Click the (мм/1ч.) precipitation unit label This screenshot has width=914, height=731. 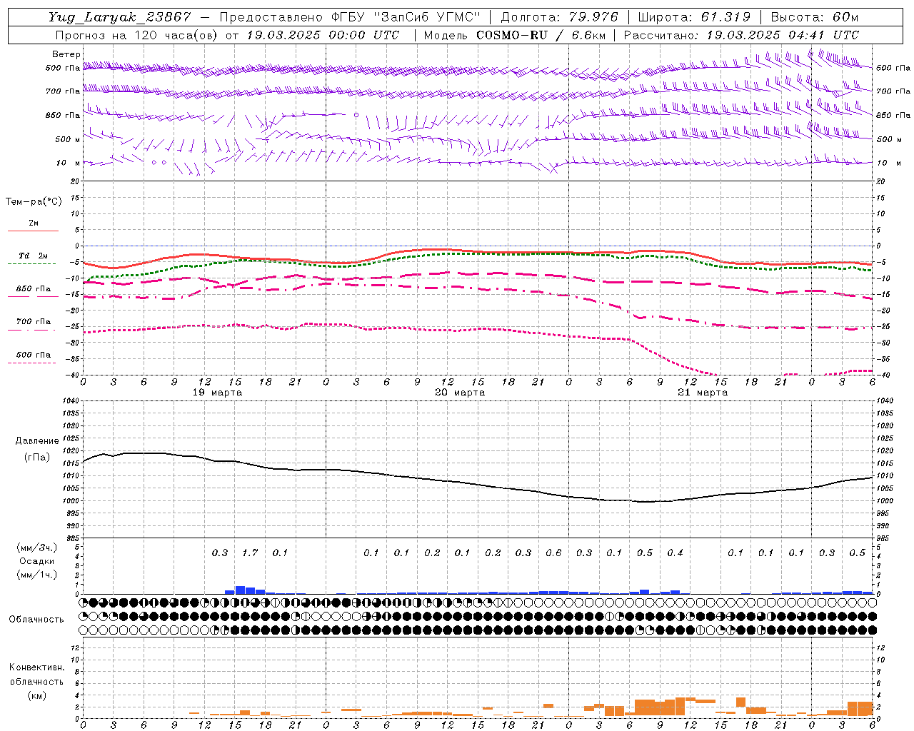[x=37, y=575]
